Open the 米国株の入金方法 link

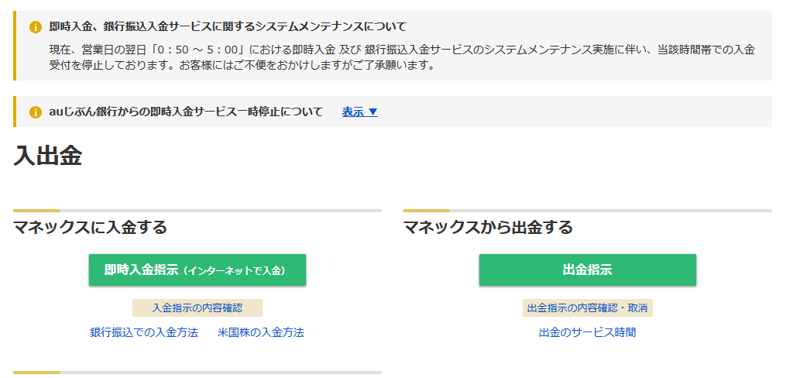pos(261,332)
